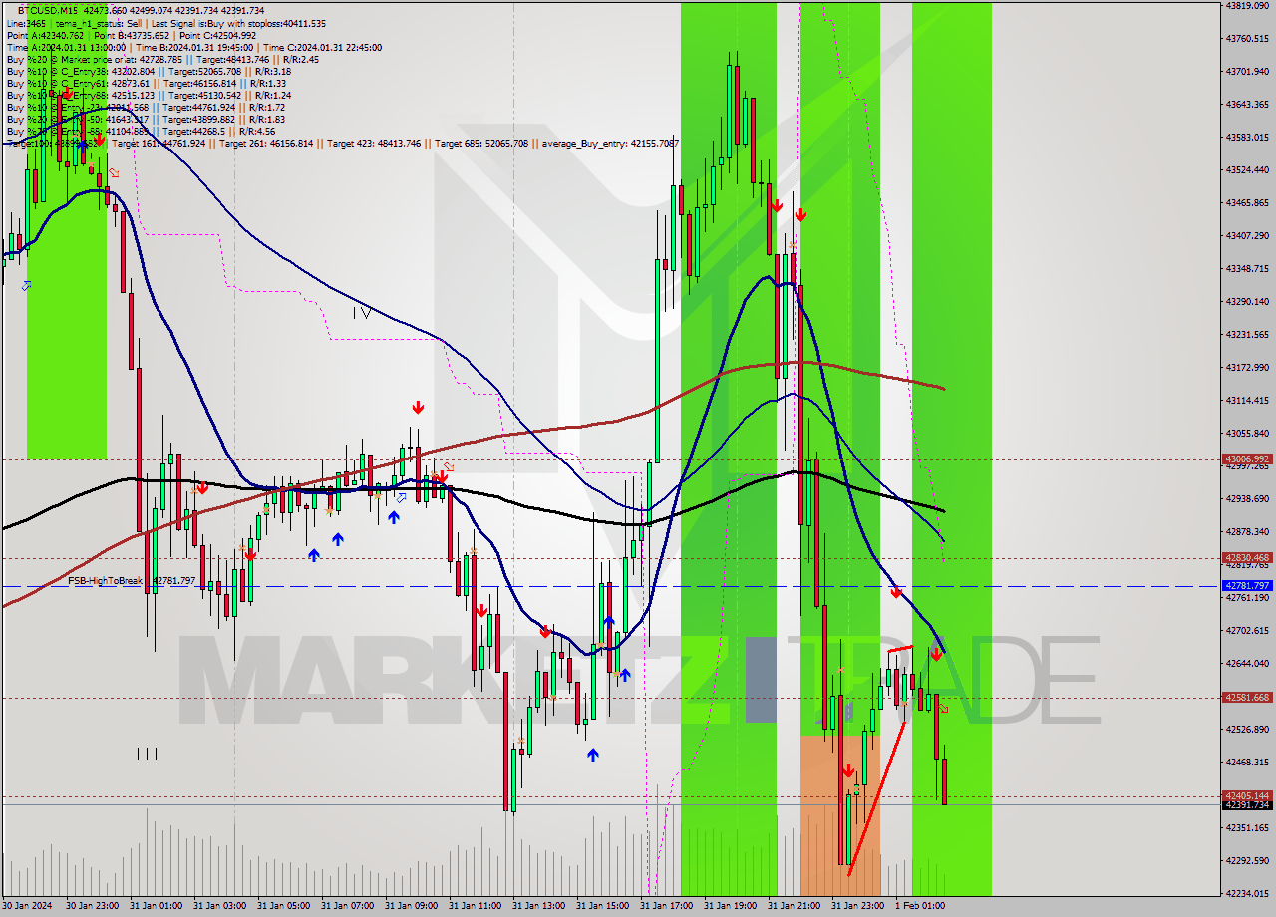Click the 43114.425 price axis label
The width and height of the screenshot is (1276, 917).
[x=1247, y=400]
